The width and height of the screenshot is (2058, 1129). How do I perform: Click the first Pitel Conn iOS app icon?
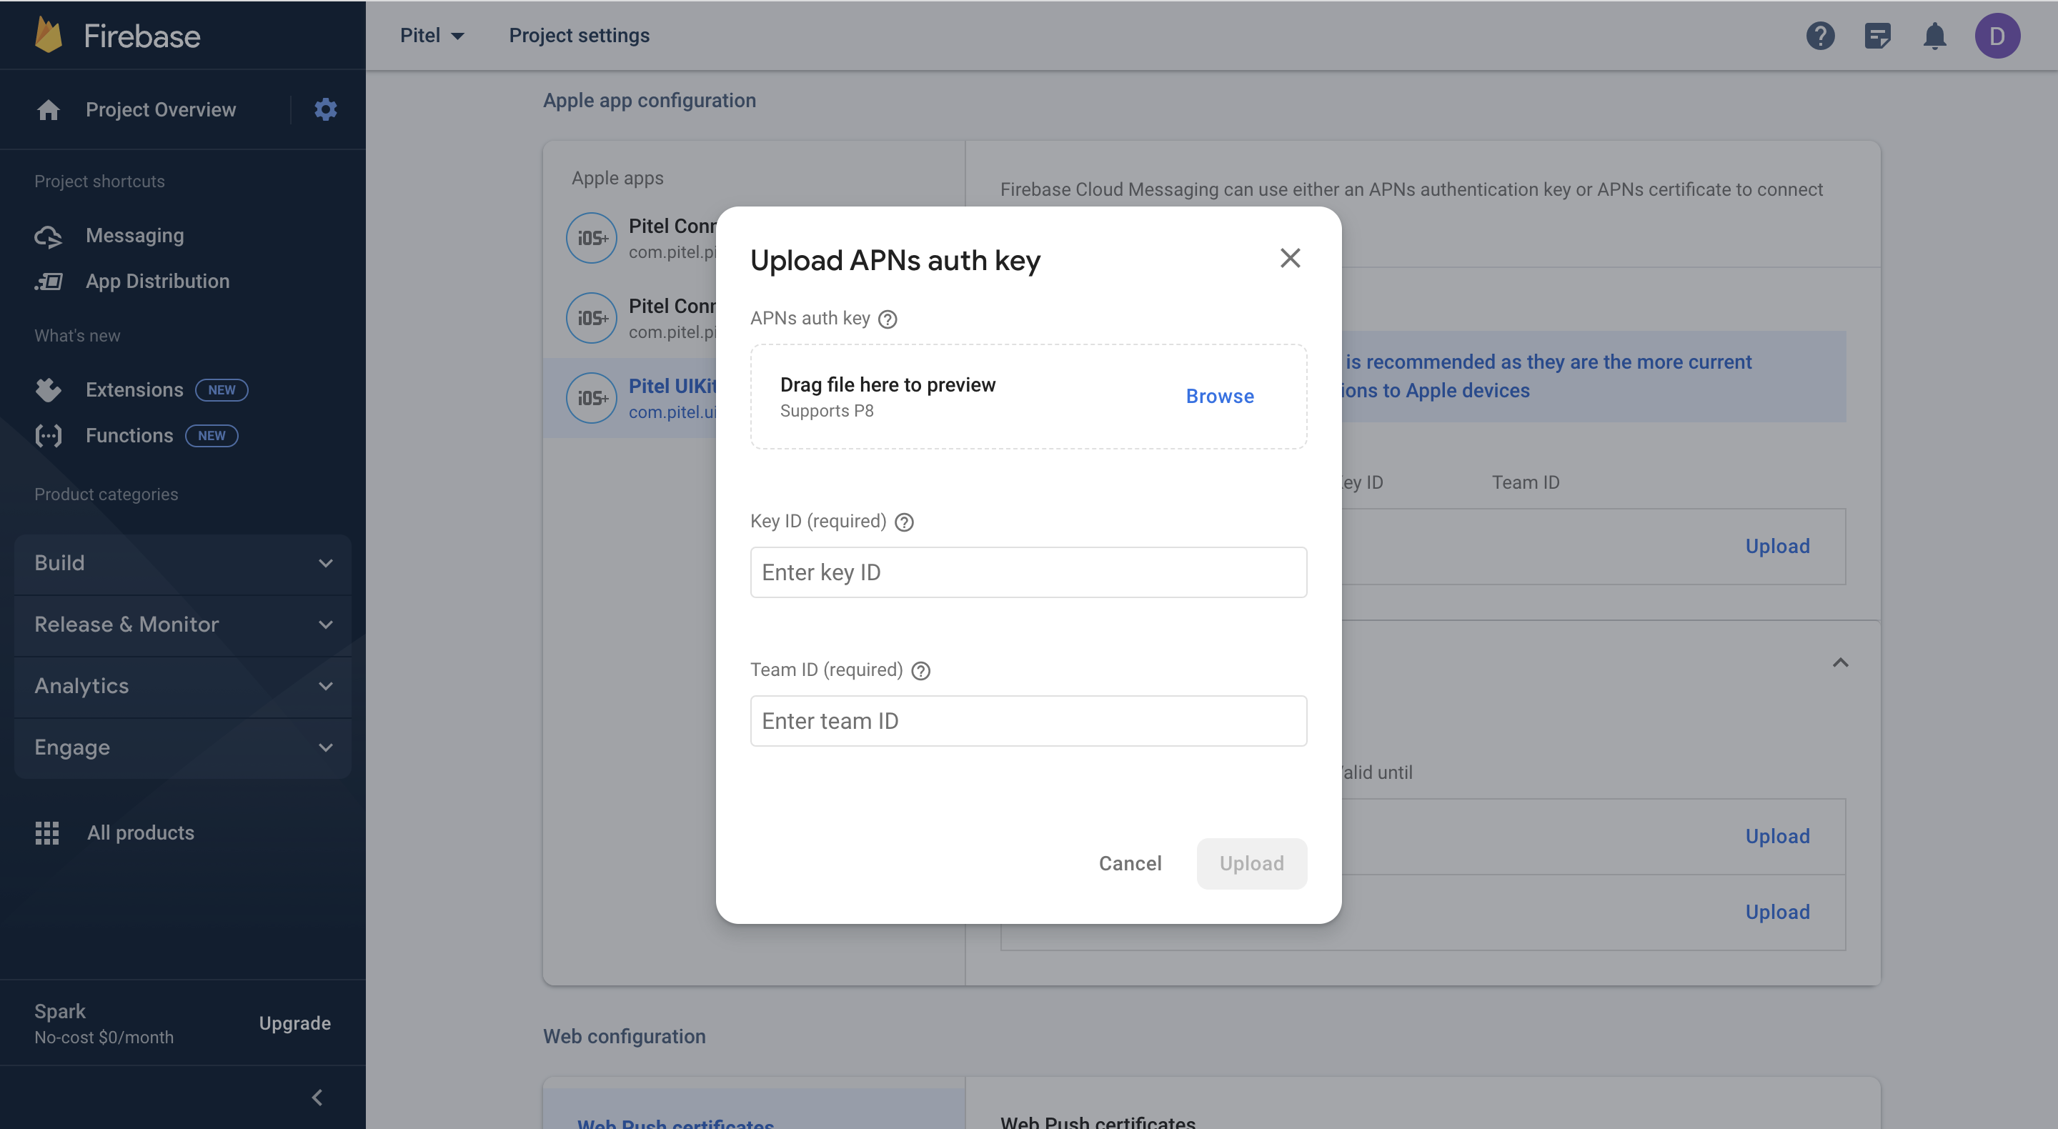click(591, 238)
